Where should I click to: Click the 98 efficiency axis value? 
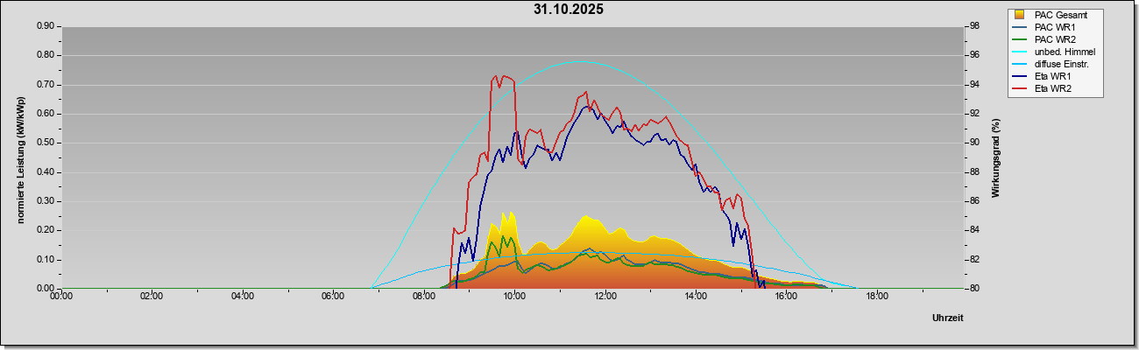(973, 26)
